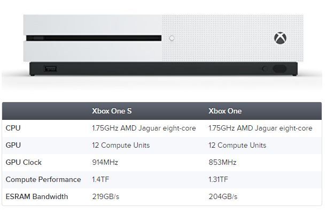Select the CPU row label
The height and width of the screenshot is (213, 327).
click(13, 128)
